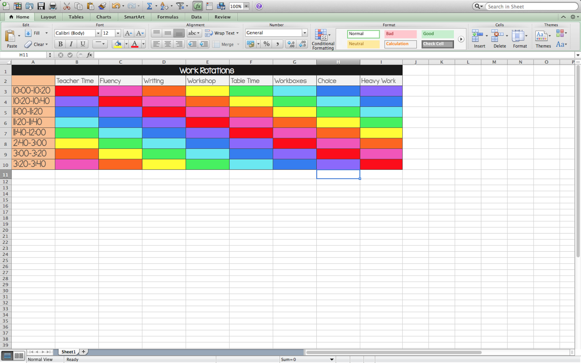Image resolution: width=581 pixels, height=363 pixels.
Task: Expand the number format General dropdown
Action: pyautogui.click(x=305, y=33)
